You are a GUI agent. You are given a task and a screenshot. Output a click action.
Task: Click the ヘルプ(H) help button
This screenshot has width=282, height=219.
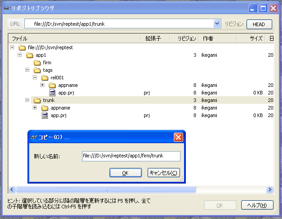click(x=257, y=205)
